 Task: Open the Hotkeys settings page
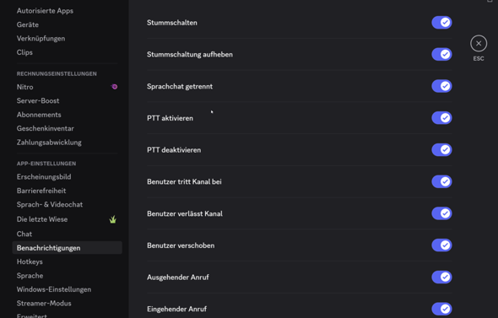tap(67, 261)
